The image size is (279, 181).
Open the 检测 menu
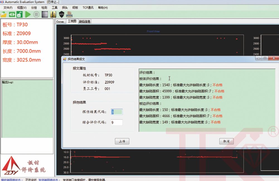pos(44,8)
